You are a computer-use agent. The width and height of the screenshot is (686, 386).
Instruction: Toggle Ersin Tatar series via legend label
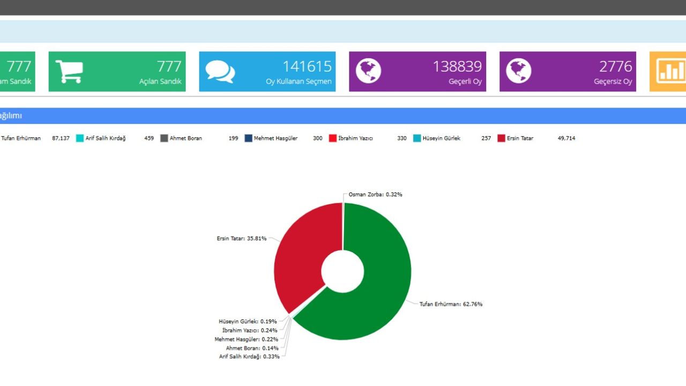520,138
